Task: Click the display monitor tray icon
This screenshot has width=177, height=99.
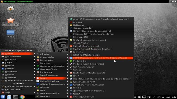Action: pyautogui.click(x=144, y=97)
